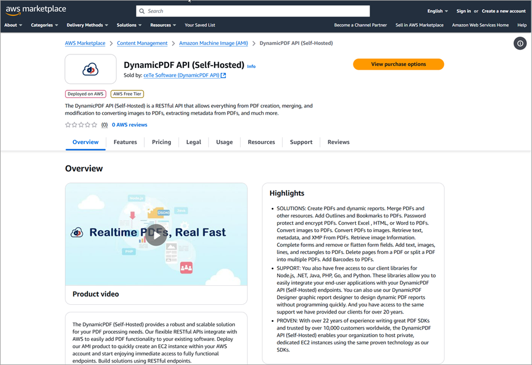Open the Help menu item
This screenshot has width=532, height=365.
522,25
